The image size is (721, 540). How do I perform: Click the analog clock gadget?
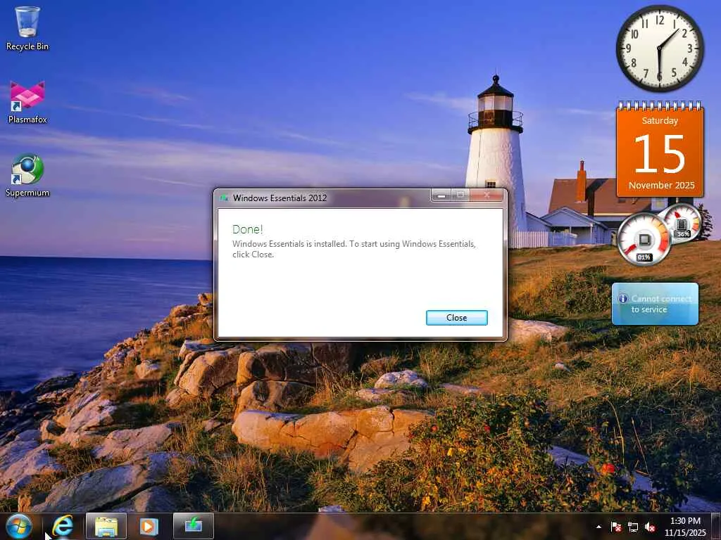(660, 49)
